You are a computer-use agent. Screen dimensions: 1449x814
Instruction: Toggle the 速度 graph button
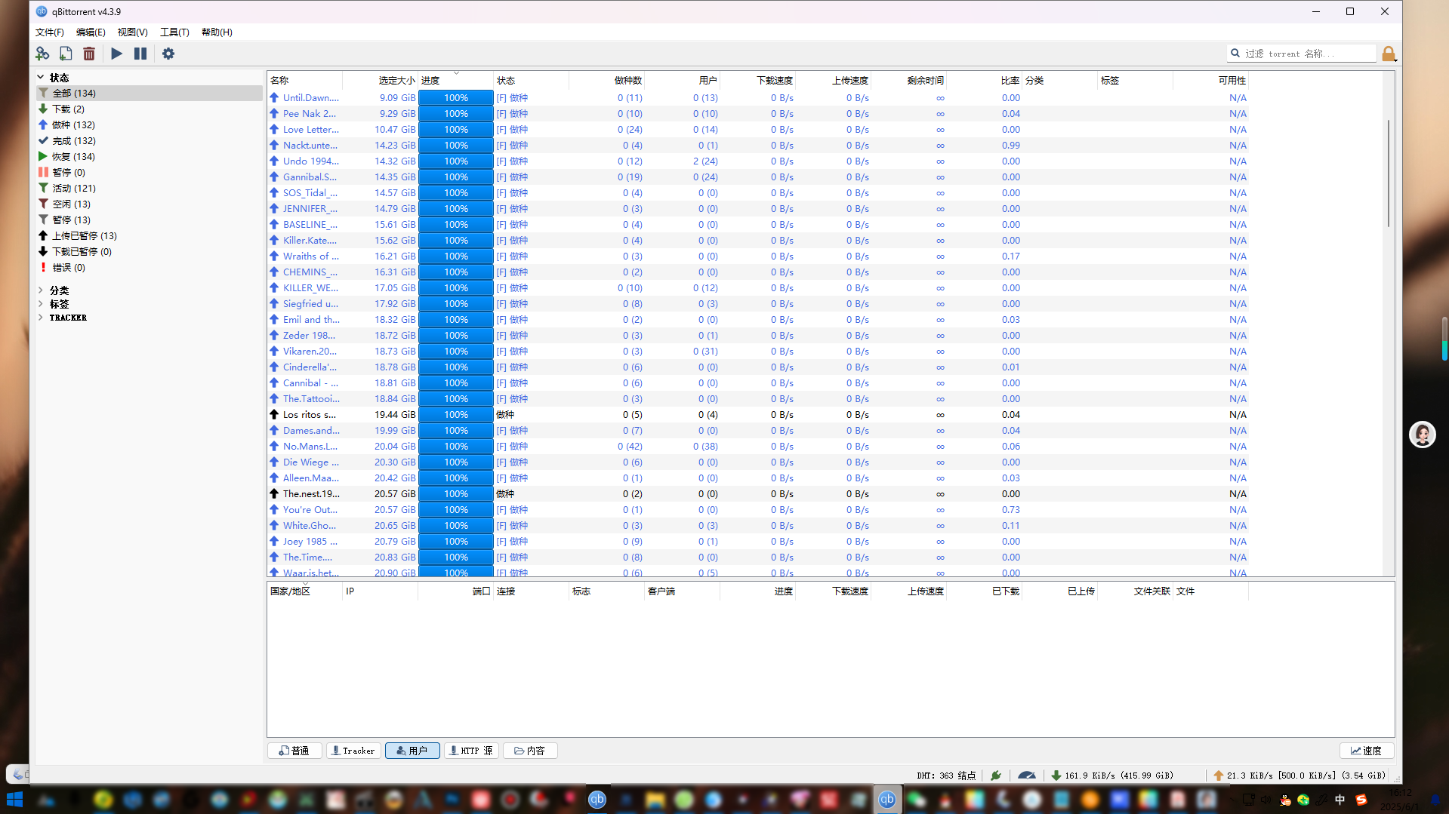click(1367, 751)
